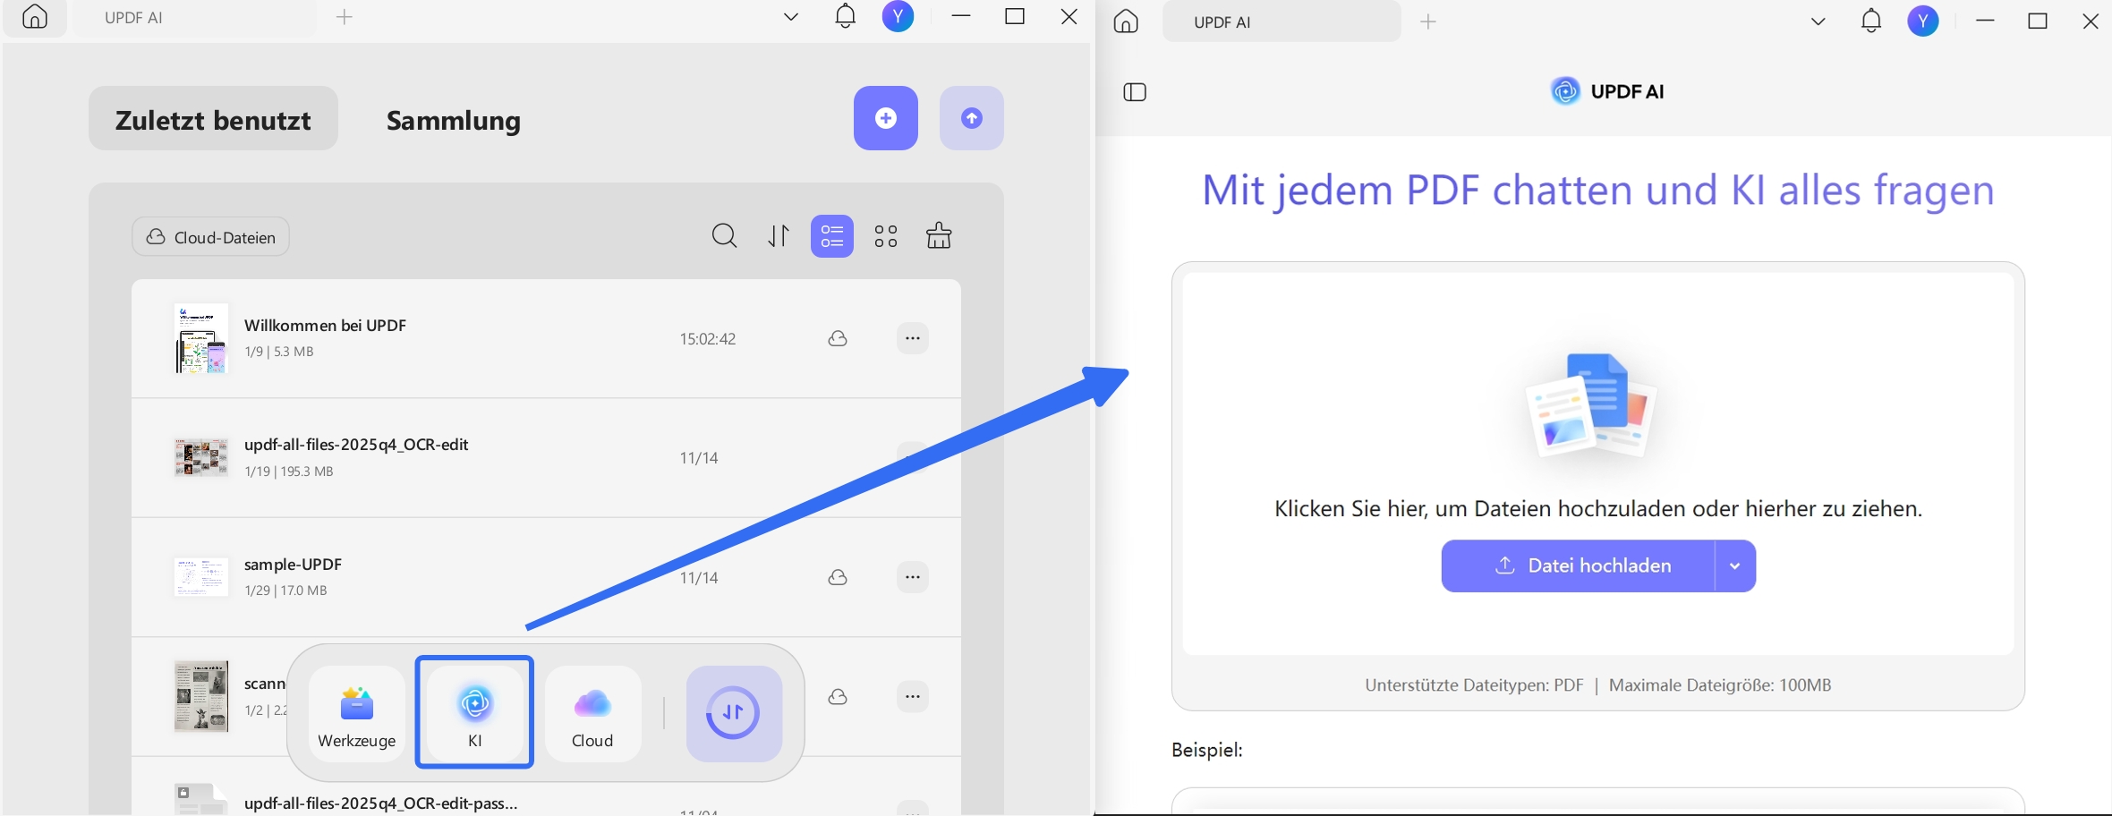Open Werkzeuge in the floating dock

[x=357, y=712]
